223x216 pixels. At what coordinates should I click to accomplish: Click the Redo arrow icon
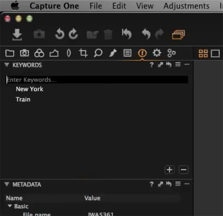pos(159,34)
